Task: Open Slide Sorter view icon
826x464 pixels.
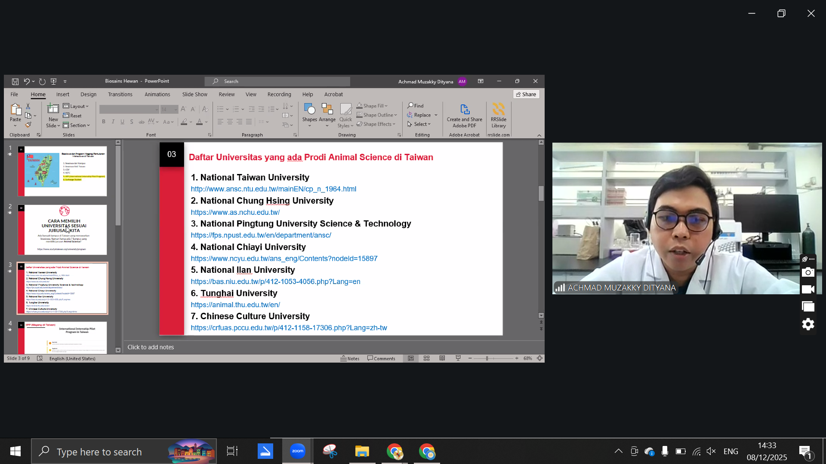Action: coord(426,358)
